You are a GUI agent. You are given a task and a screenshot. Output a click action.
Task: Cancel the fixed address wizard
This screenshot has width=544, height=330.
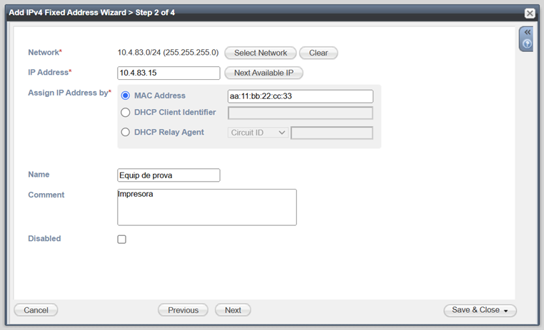click(36, 310)
